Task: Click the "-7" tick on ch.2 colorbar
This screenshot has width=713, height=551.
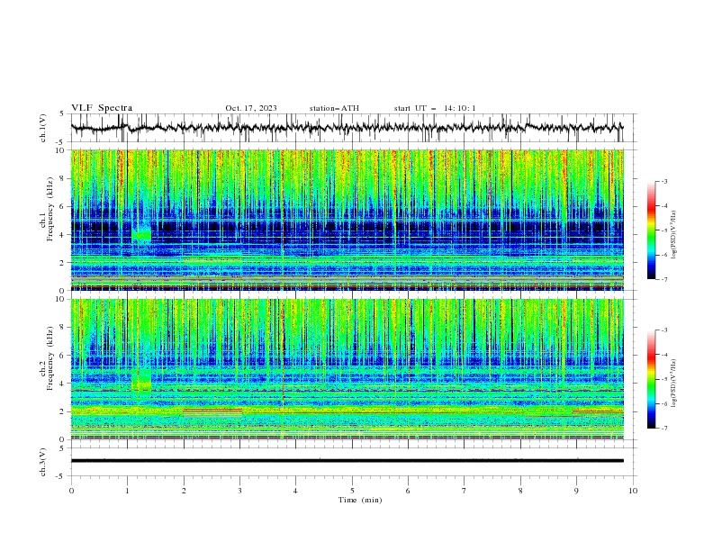Action: [x=664, y=429]
